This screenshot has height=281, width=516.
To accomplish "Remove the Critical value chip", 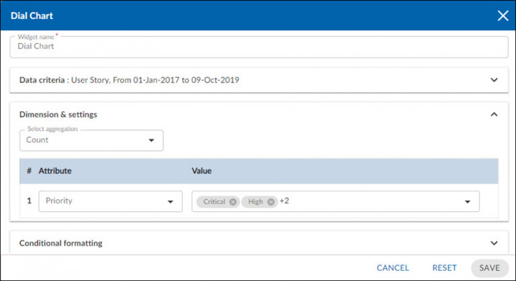I will point(232,201).
